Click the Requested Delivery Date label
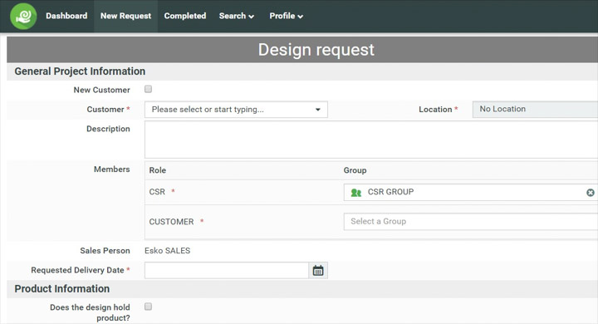Image resolution: width=598 pixels, height=324 pixels. pos(77,270)
